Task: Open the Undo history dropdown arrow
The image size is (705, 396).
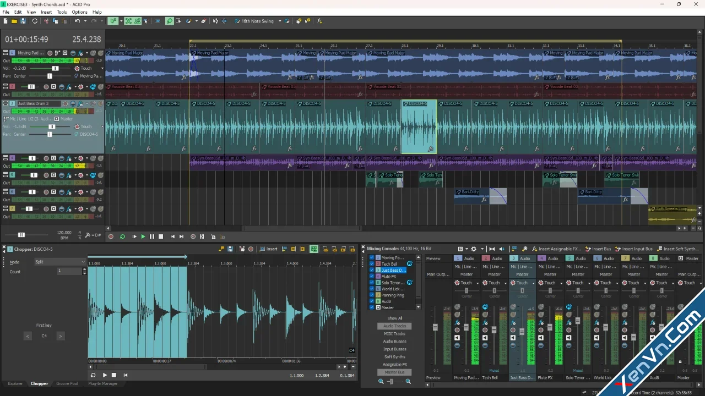Action: coord(85,21)
